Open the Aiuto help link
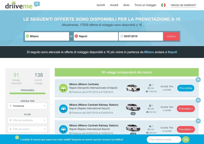This screenshot has width=204, height=144. click(x=126, y=5)
